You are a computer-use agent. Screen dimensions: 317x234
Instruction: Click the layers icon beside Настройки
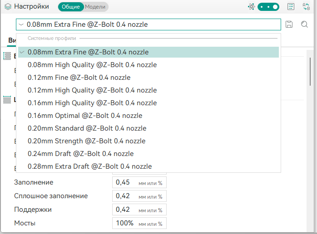tap(8, 7)
